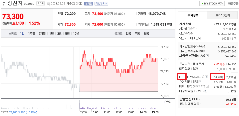239x116 pixels.
Task: Click the 시가총액 value 437조 5,851억원
Action: 225,24
